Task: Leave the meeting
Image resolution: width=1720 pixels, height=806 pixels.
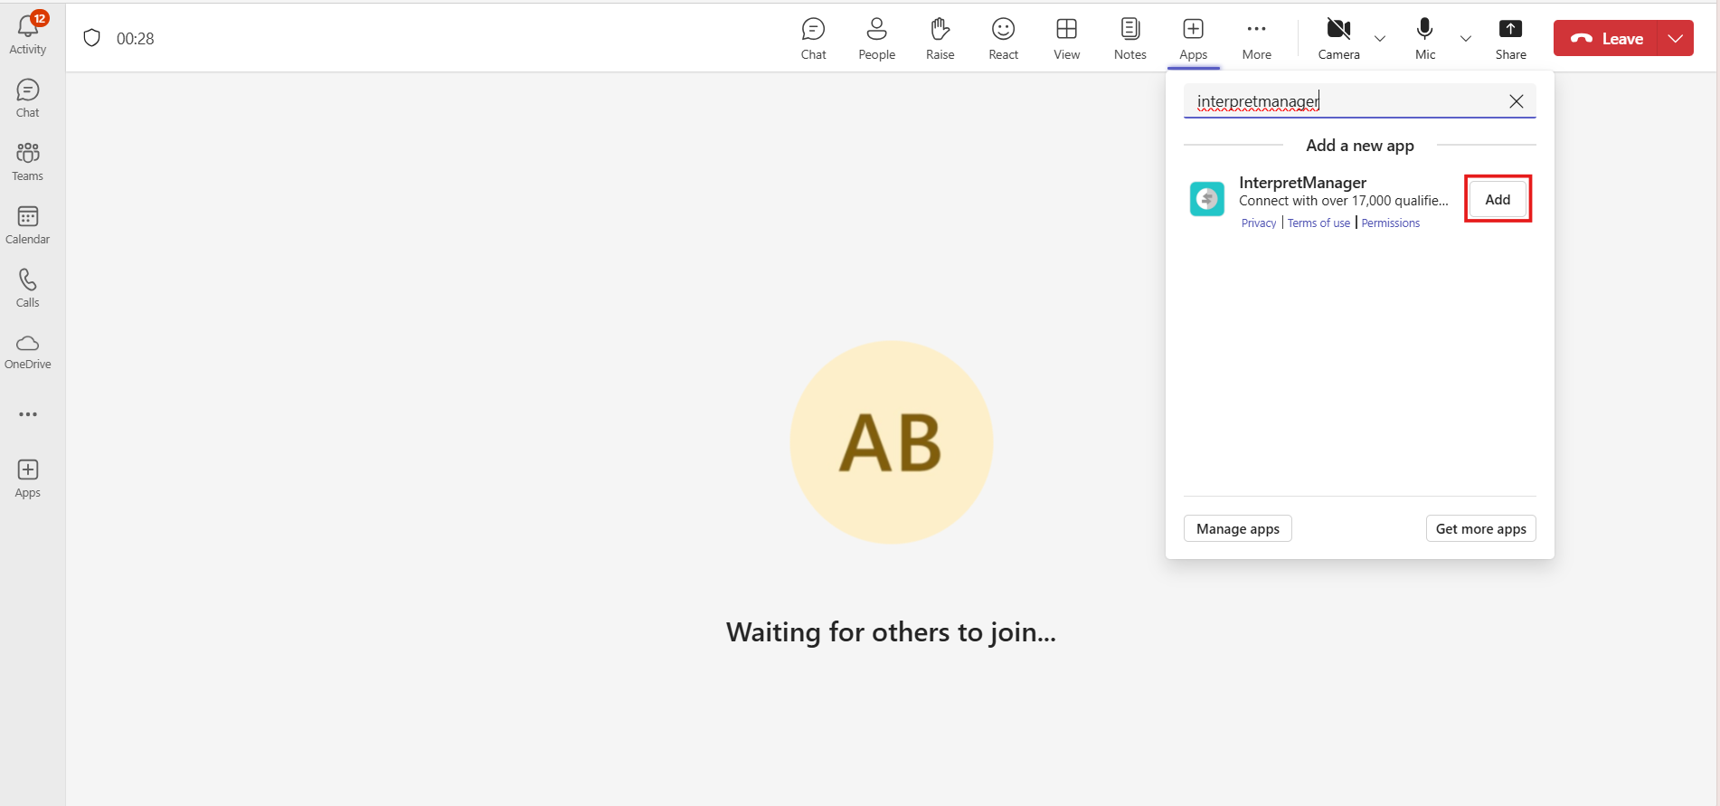Action: (1606, 38)
